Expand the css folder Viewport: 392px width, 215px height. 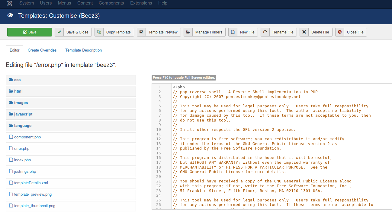click(17, 80)
